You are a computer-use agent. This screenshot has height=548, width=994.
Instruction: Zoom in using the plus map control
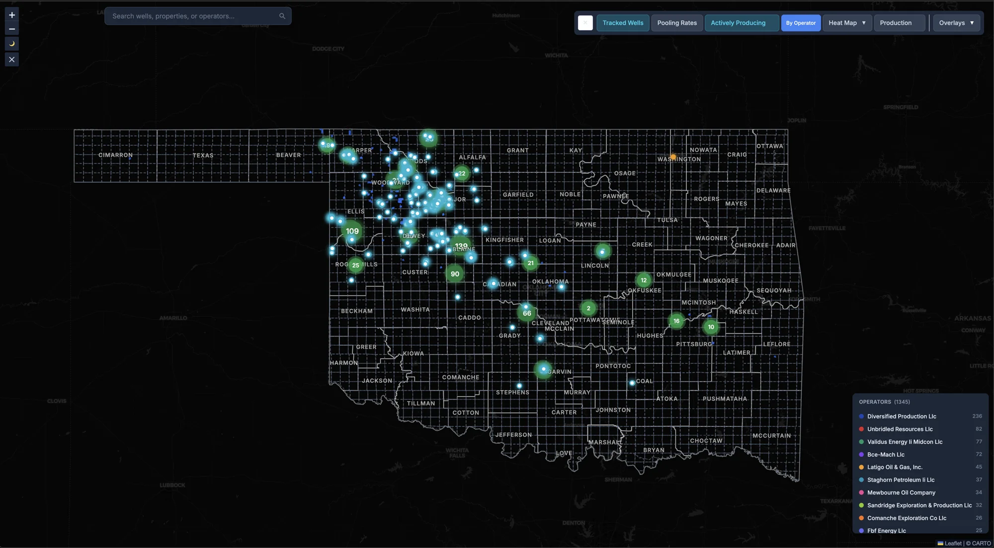coord(11,15)
